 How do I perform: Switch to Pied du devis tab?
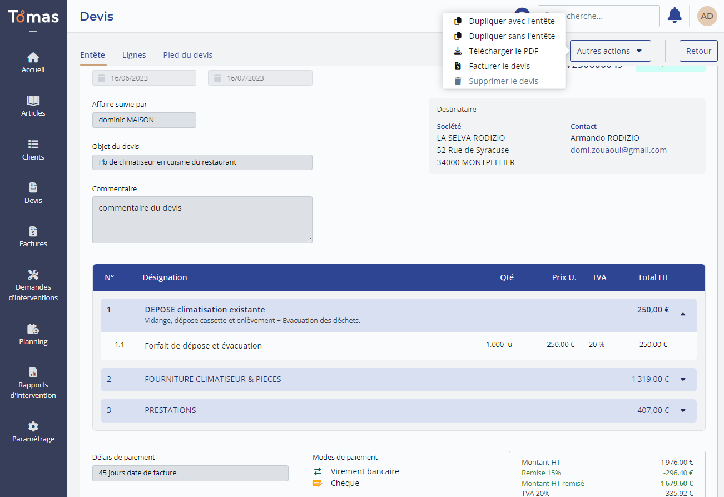tap(187, 55)
